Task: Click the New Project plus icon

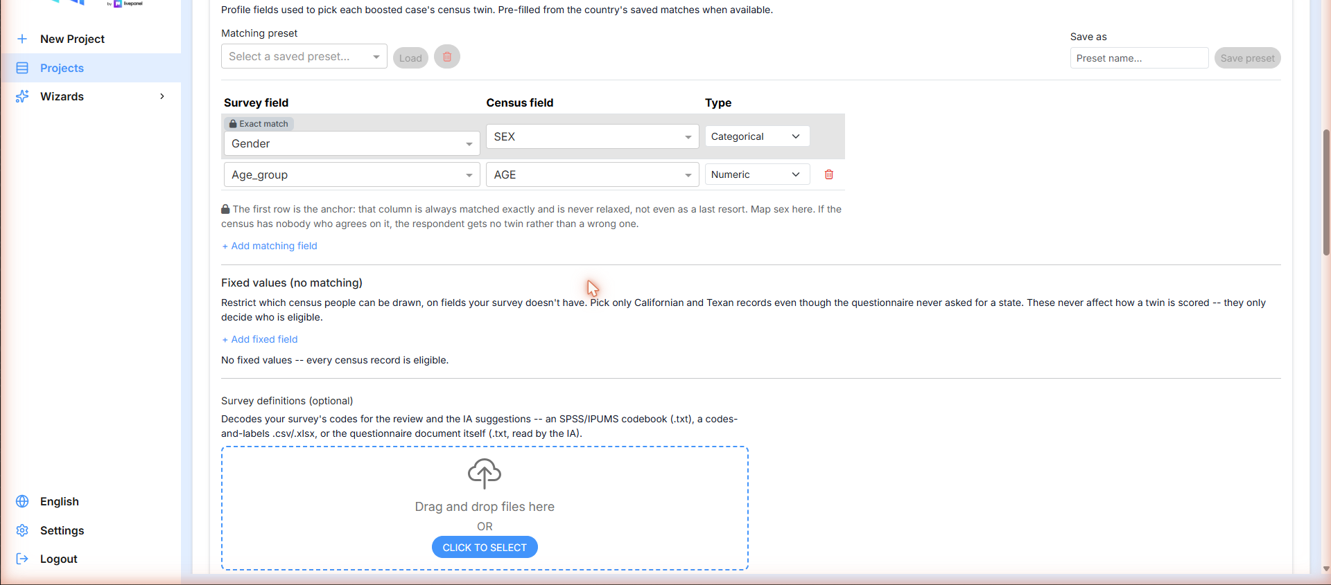Action: (22, 39)
